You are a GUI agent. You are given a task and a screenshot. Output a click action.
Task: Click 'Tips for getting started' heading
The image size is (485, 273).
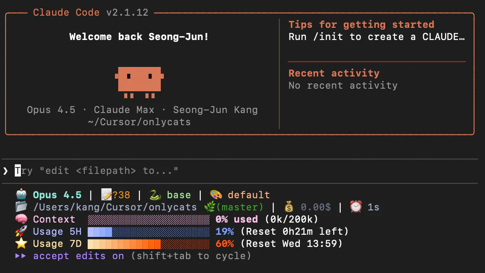pyautogui.click(x=361, y=24)
